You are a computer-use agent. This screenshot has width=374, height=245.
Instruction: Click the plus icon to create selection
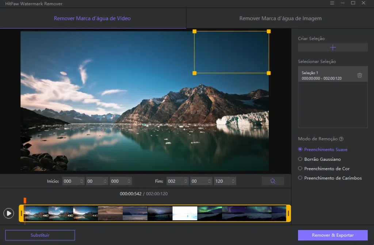point(332,47)
